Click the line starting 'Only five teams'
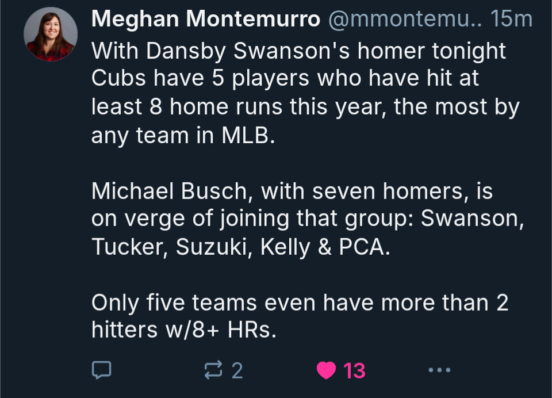 click(300, 303)
